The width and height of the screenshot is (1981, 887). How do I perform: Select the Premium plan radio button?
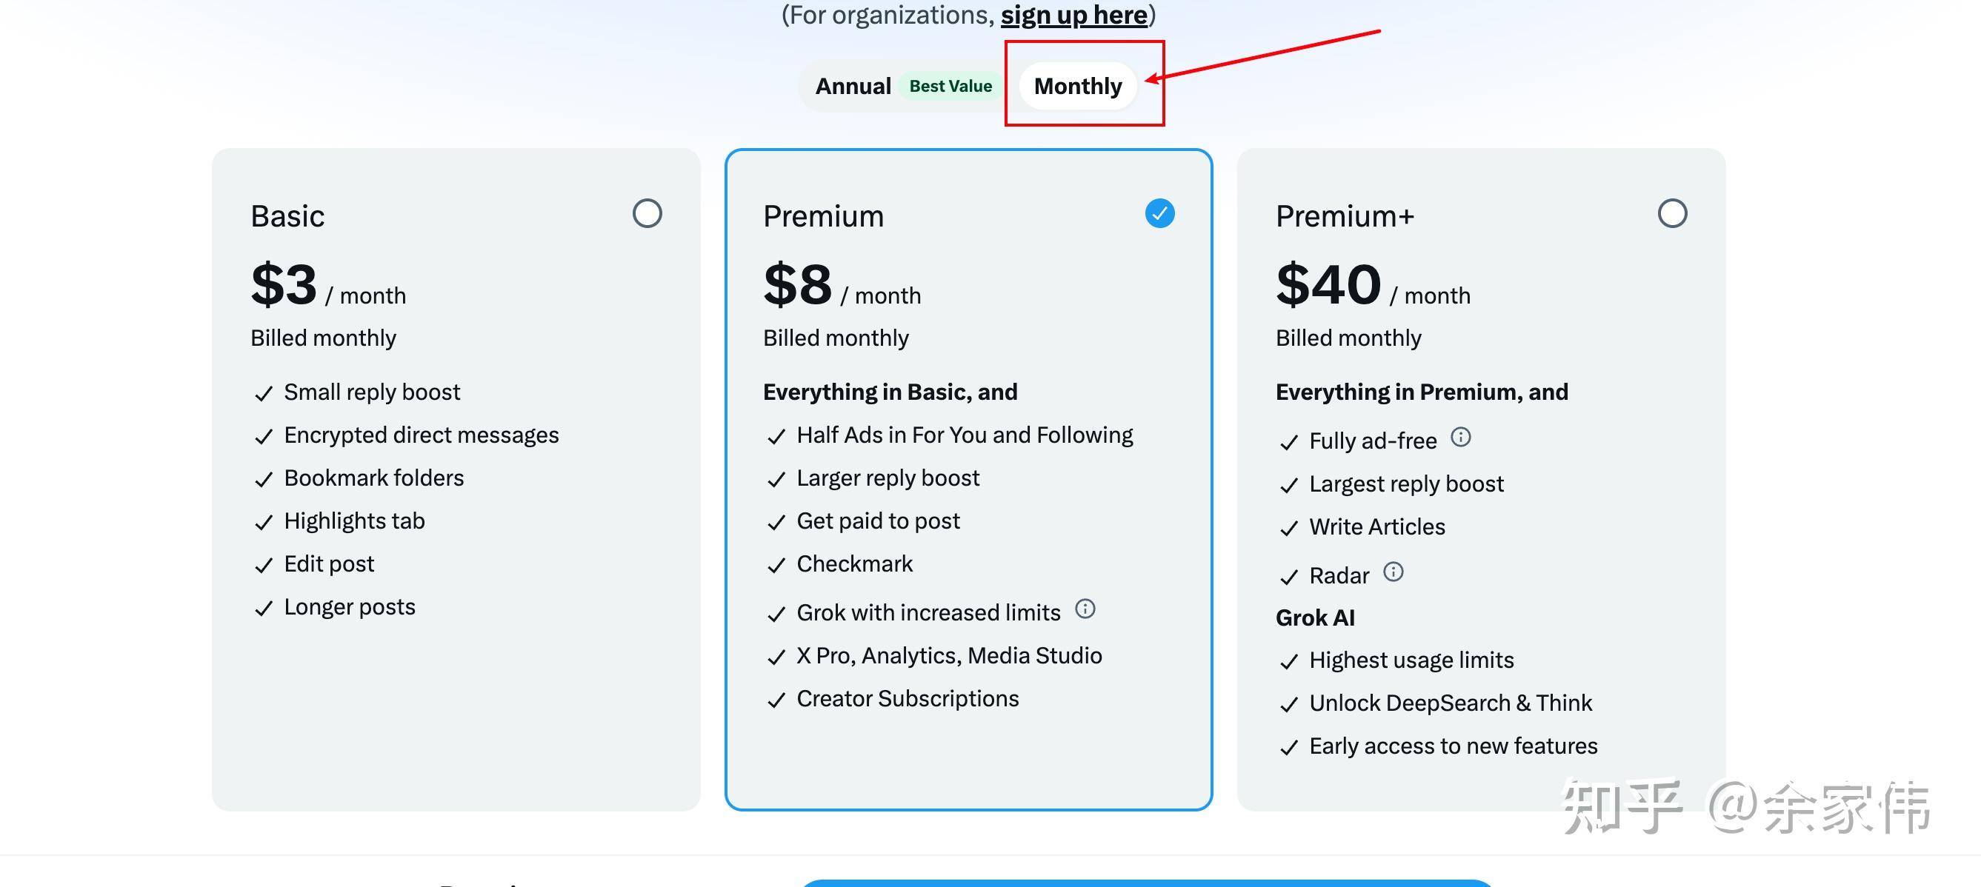tap(1159, 213)
